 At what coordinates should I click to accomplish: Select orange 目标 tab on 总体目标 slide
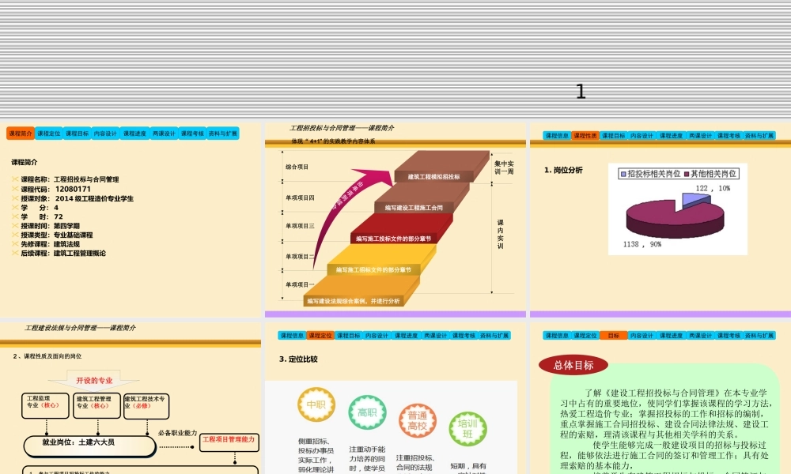coord(614,336)
